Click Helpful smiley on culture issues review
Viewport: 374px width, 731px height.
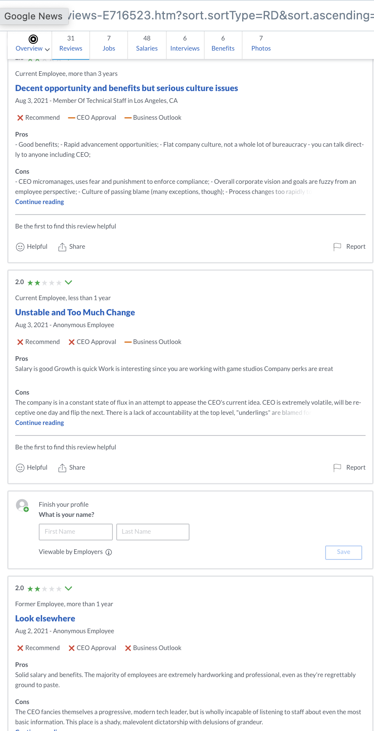[x=20, y=247]
